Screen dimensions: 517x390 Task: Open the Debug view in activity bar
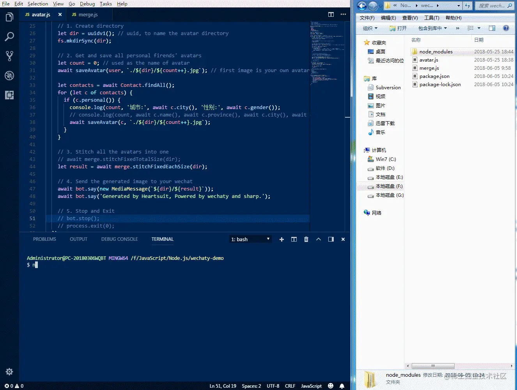coord(9,76)
